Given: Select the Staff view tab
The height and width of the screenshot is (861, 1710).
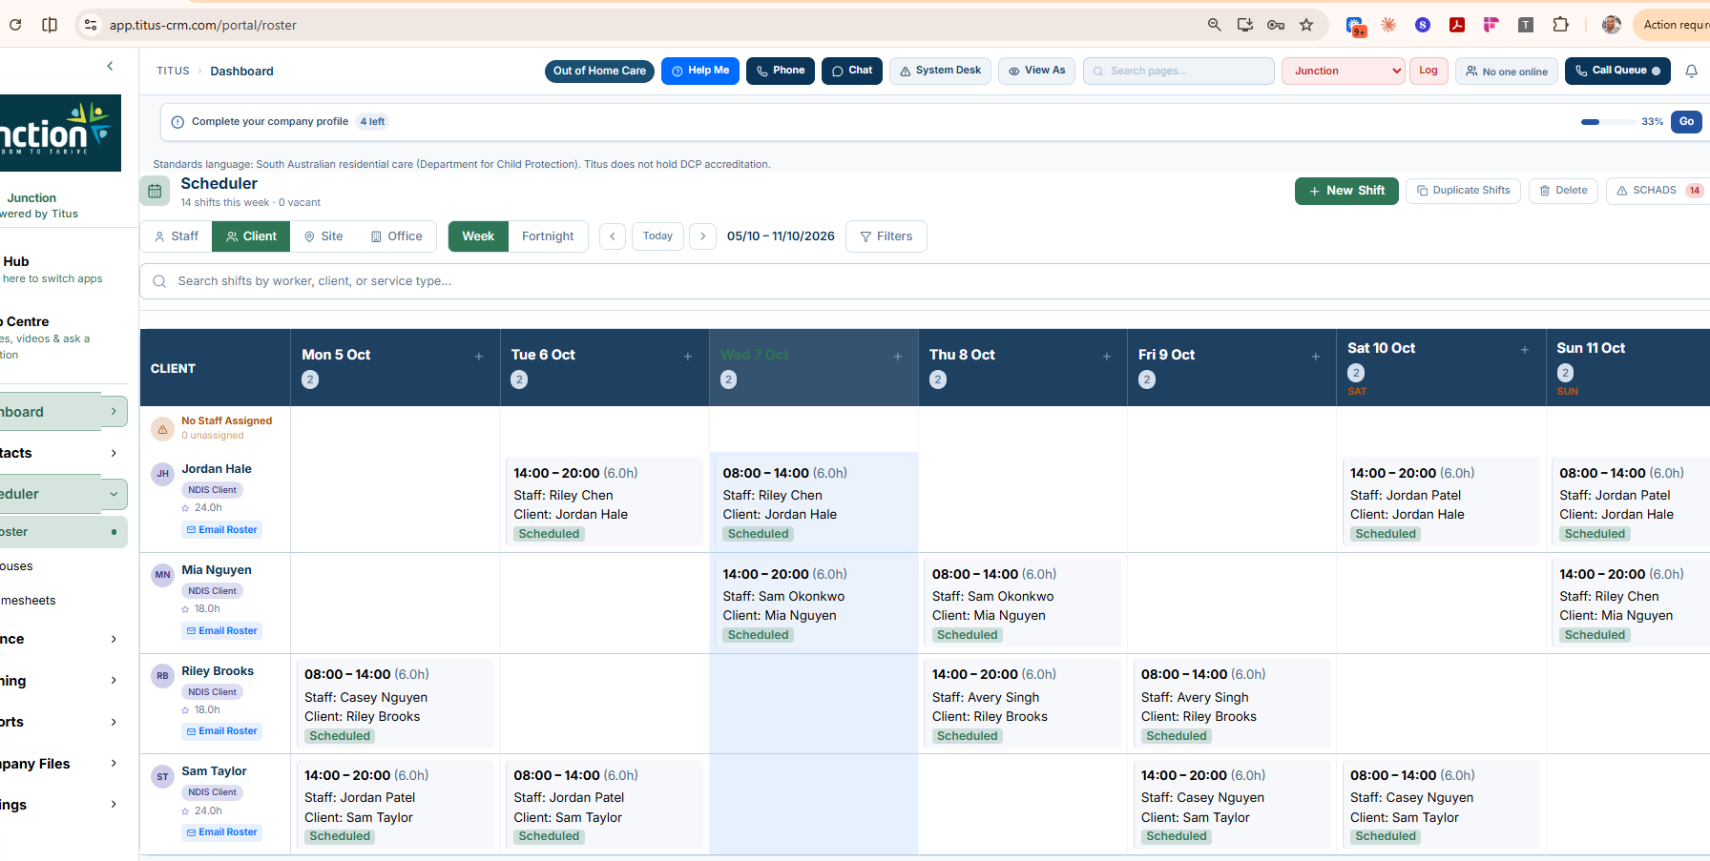Looking at the screenshot, I should (x=177, y=236).
